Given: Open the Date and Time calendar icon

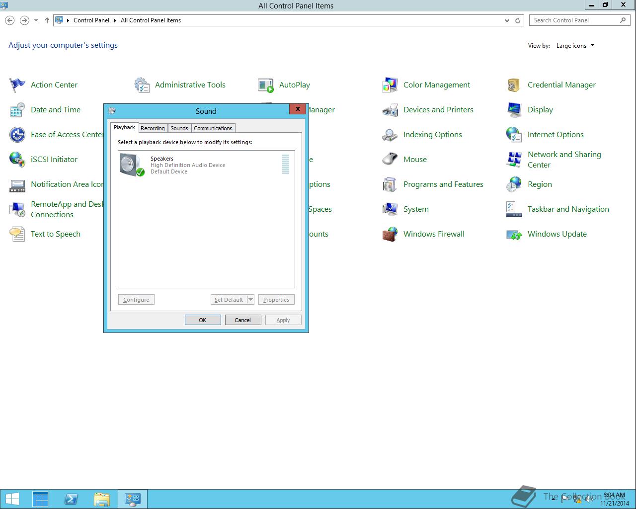Looking at the screenshot, I should [17, 110].
